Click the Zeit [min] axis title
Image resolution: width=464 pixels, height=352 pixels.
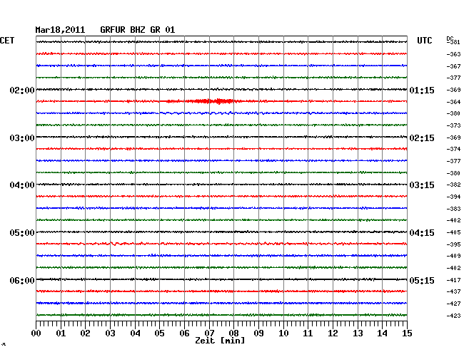pyautogui.click(x=220, y=341)
